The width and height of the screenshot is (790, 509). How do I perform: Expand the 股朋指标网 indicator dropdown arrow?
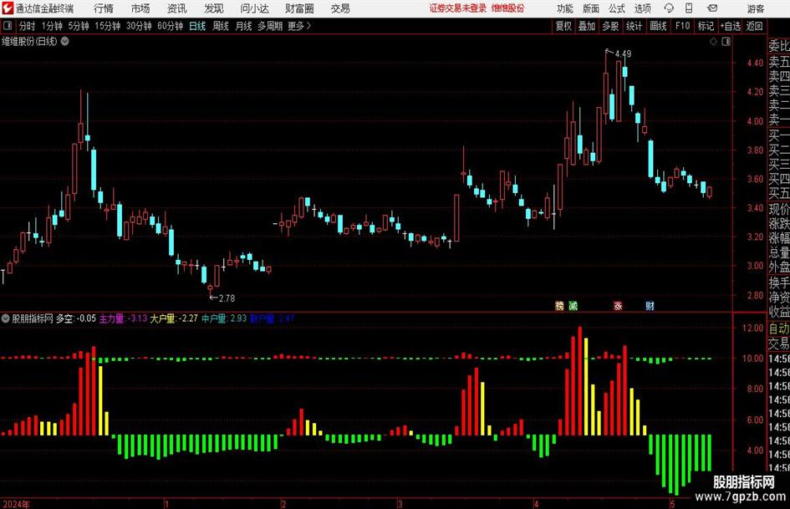(6, 318)
